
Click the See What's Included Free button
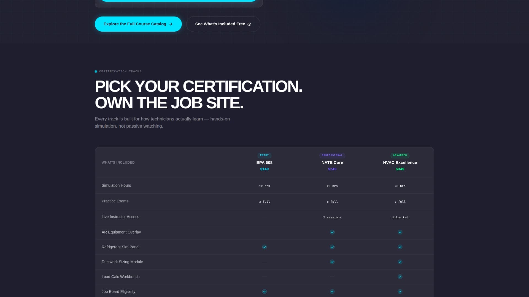(x=223, y=24)
